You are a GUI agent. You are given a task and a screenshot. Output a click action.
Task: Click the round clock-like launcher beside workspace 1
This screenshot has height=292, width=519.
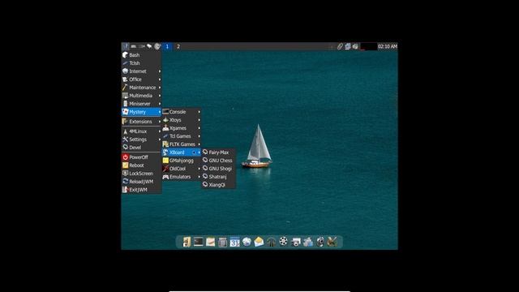pyautogui.click(x=157, y=46)
